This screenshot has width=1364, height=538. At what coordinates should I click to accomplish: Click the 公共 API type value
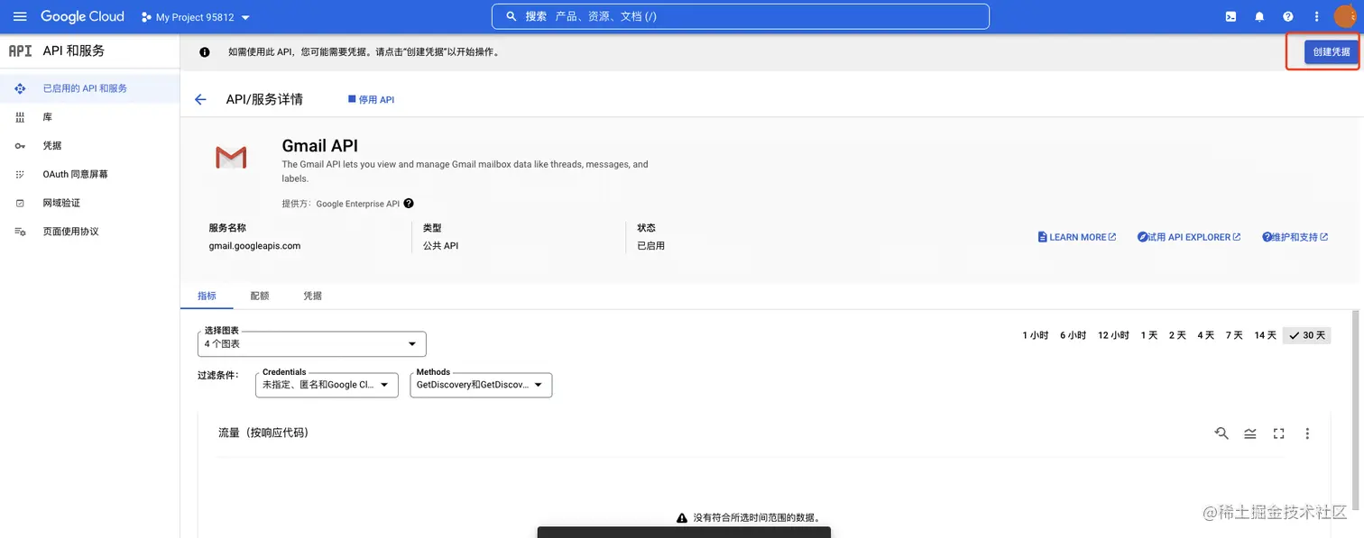440,245
